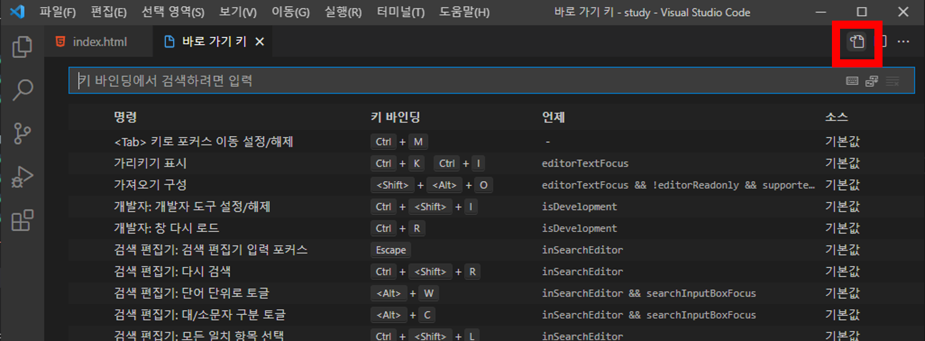Open the 이동(G) menu
The height and width of the screenshot is (341, 925).
[290, 12]
